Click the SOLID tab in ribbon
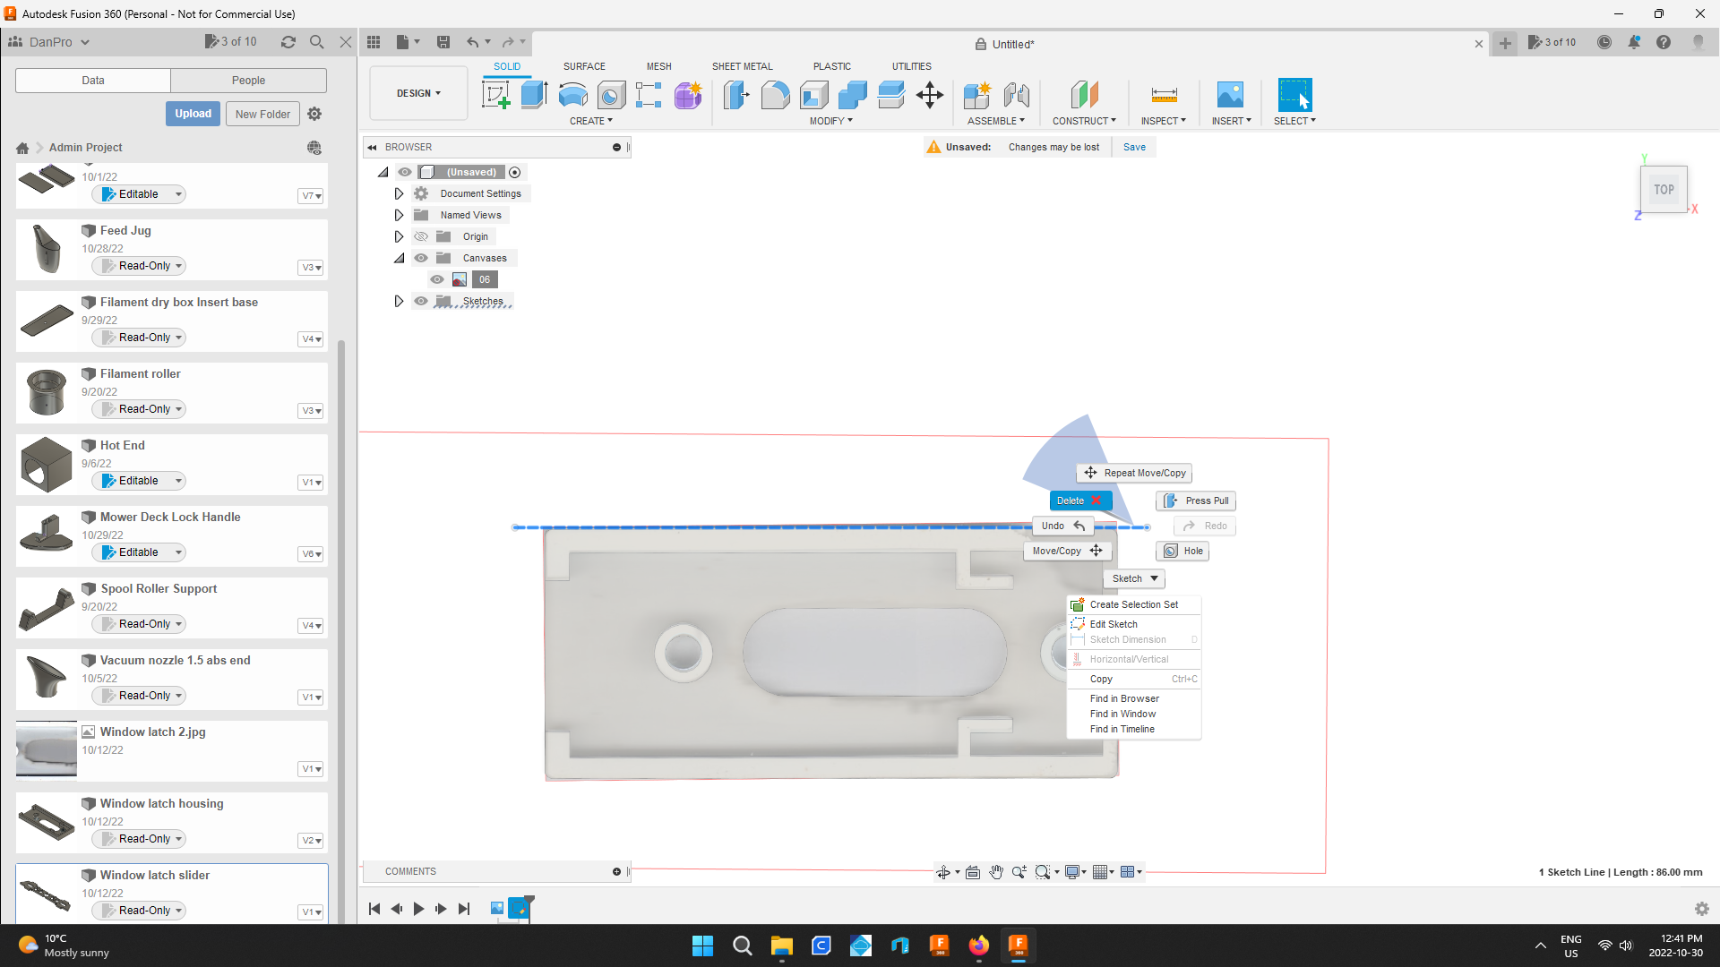 click(508, 66)
